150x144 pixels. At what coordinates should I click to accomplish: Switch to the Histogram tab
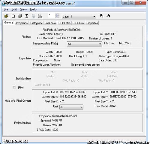click(36, 23)
